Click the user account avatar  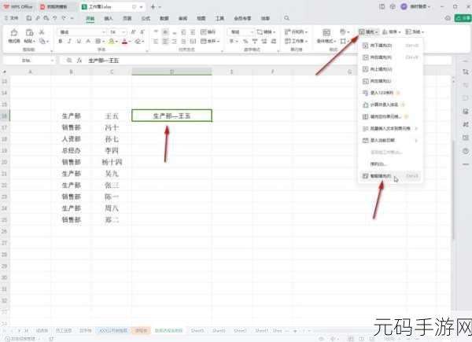pyautogui.click(x=404, y=6)
